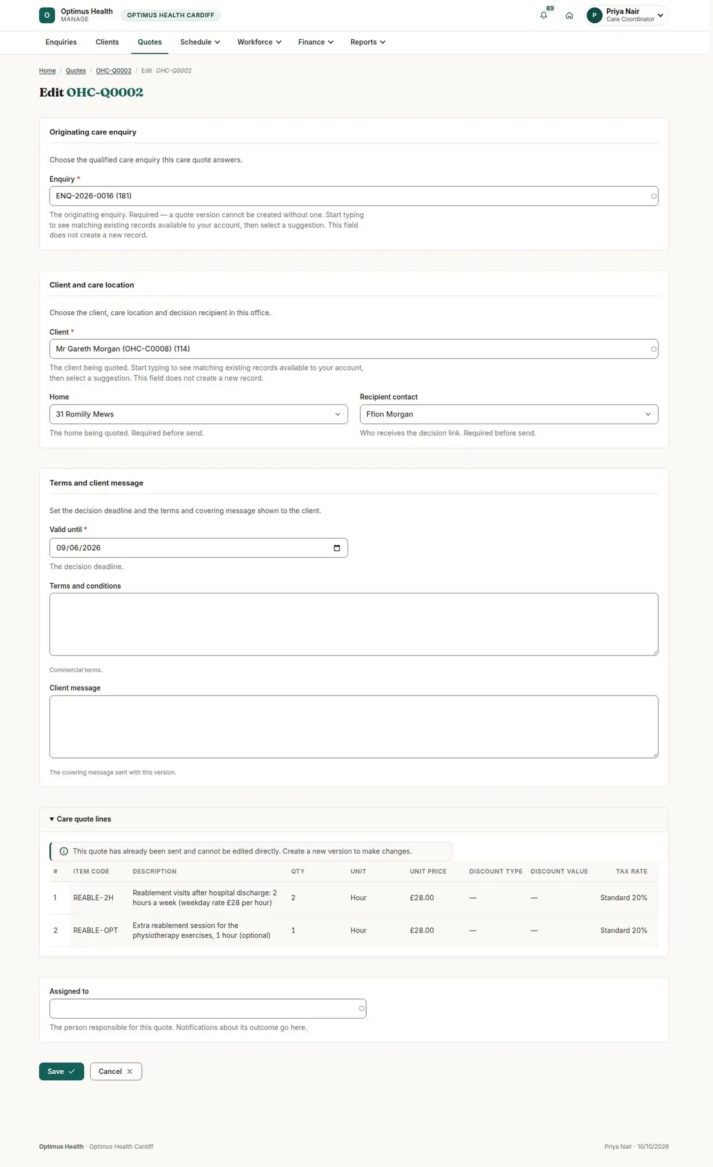
Task: Click the Priya Nair avatar icon
Action: (x=594, y=15)
